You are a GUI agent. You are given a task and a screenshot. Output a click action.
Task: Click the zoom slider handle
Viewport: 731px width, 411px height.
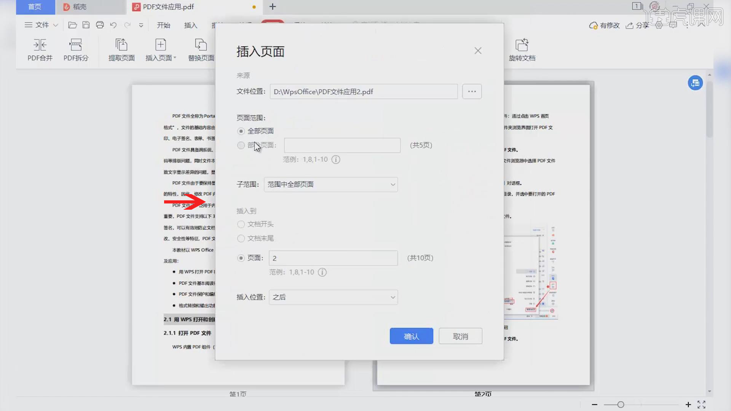click(621, 405)
